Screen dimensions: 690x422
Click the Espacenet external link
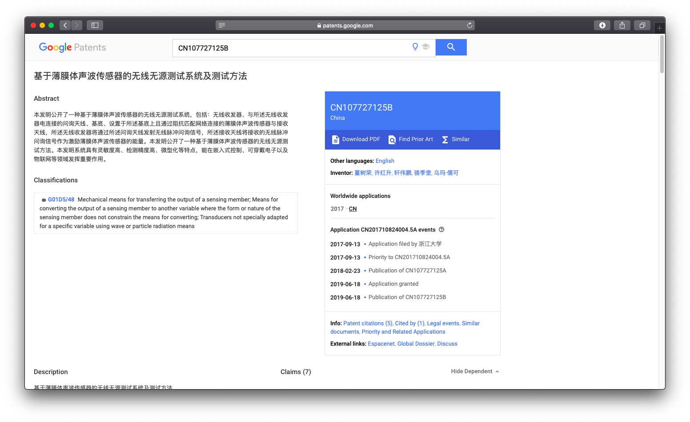(x=381, y=344)
